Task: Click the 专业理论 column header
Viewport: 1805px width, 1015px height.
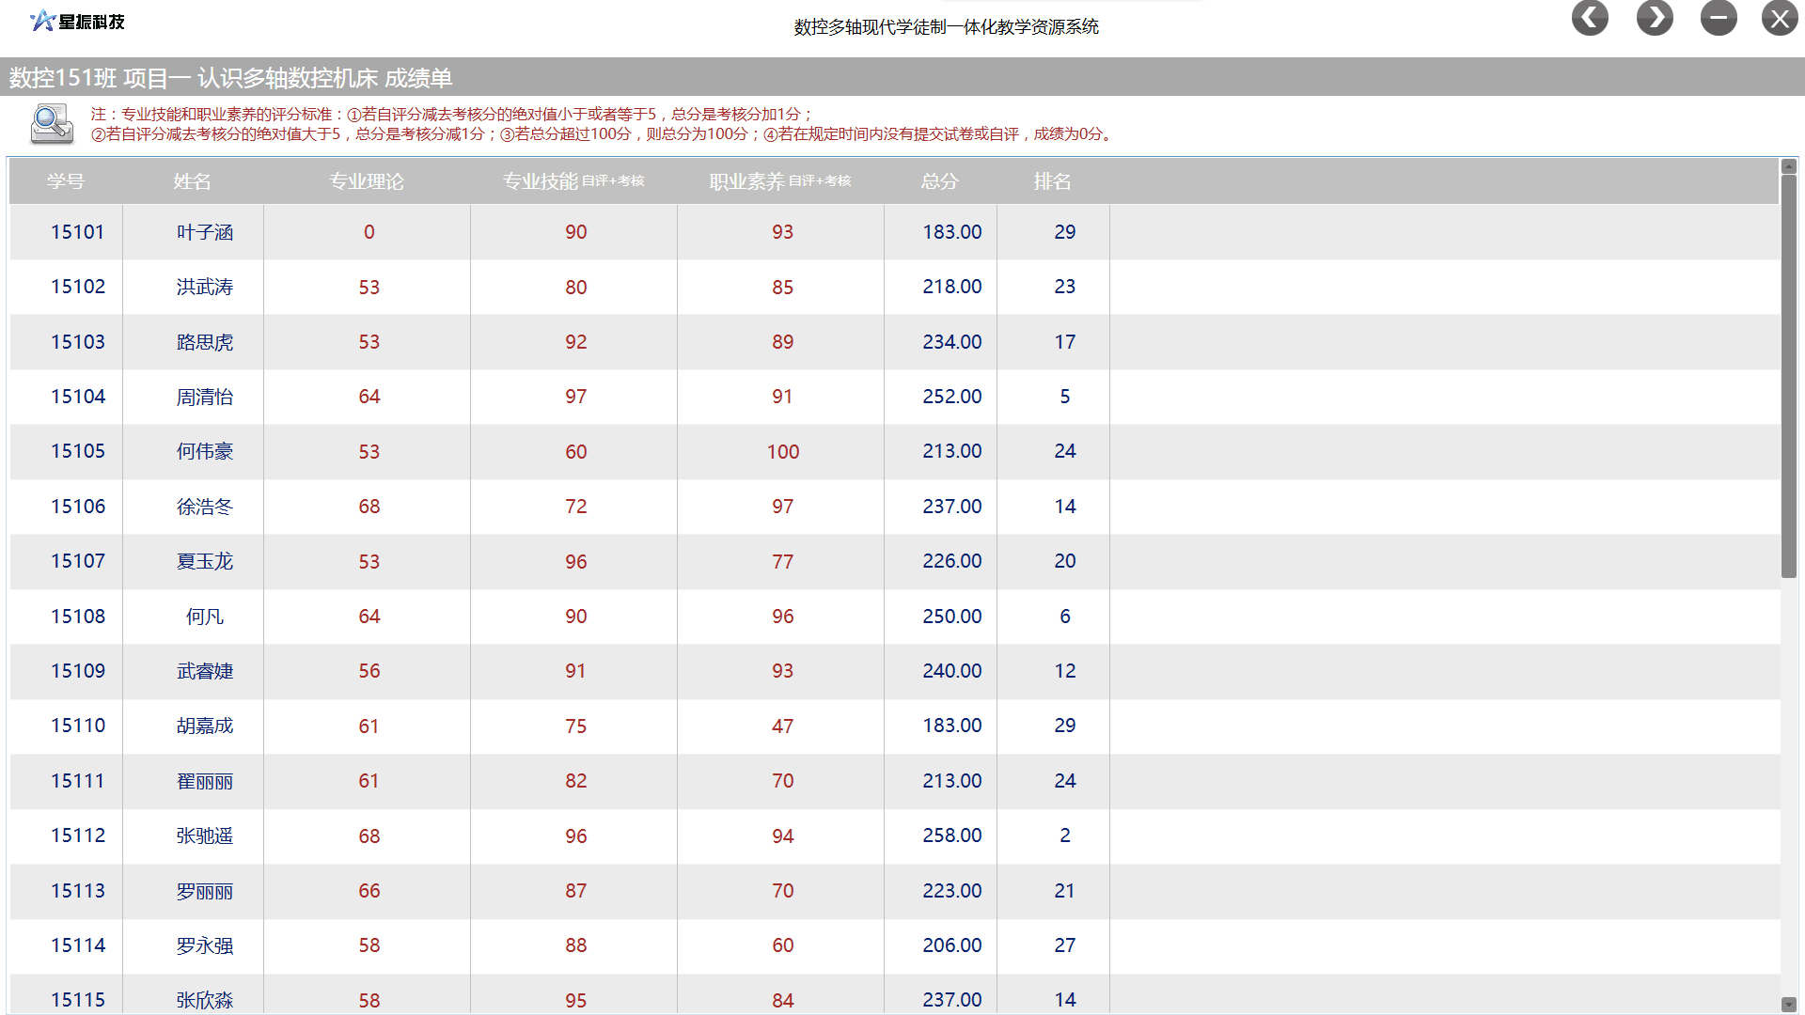Action: coord(367,181)
